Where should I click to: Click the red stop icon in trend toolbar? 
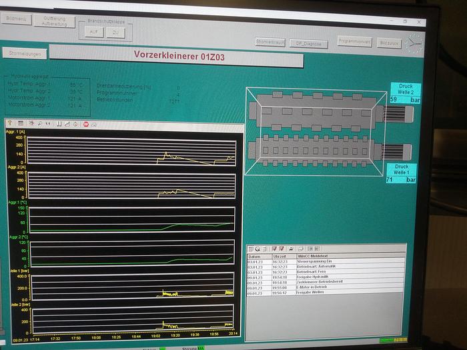coord(85,123)
